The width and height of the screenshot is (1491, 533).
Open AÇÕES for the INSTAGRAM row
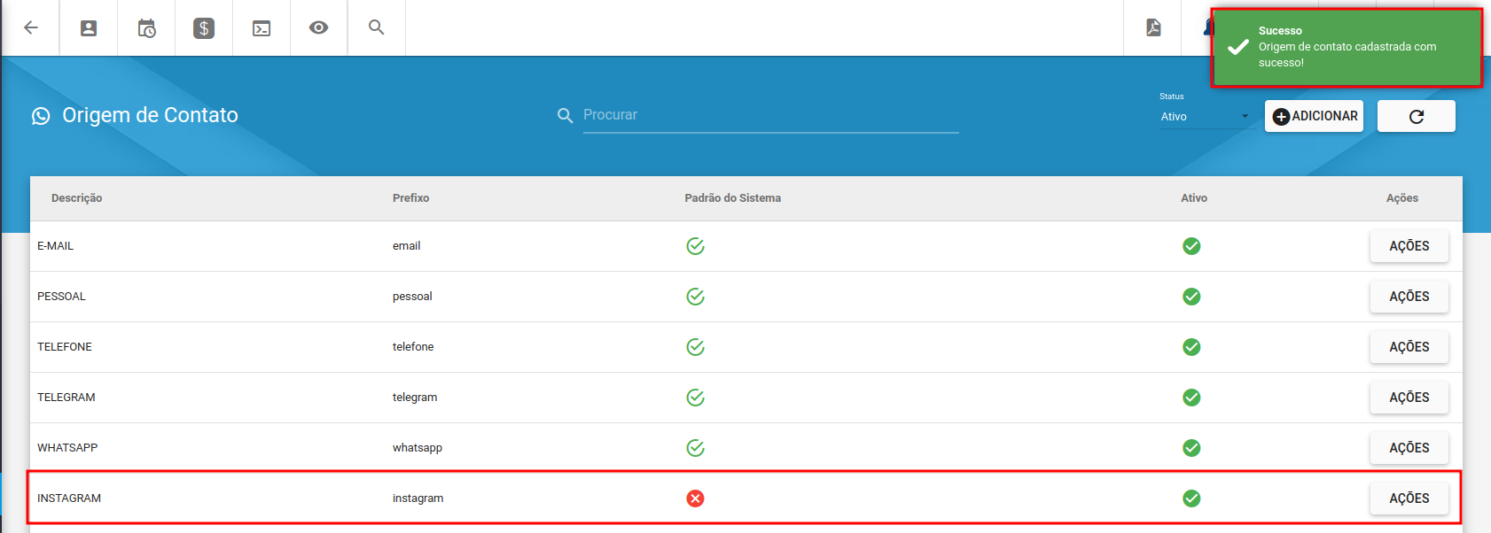pos(1409,498)
